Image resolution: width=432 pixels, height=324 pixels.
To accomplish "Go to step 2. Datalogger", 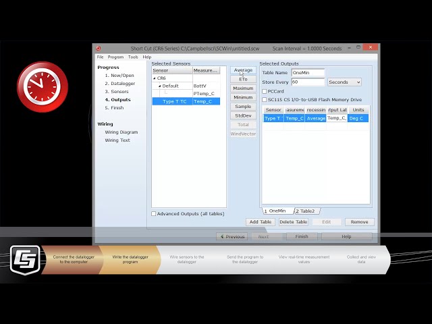I will pos(120,83).
